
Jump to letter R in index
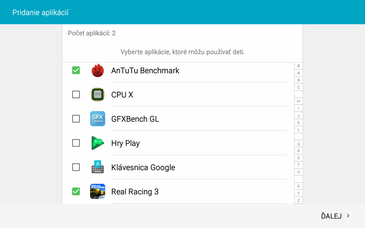tap(299, 151)
